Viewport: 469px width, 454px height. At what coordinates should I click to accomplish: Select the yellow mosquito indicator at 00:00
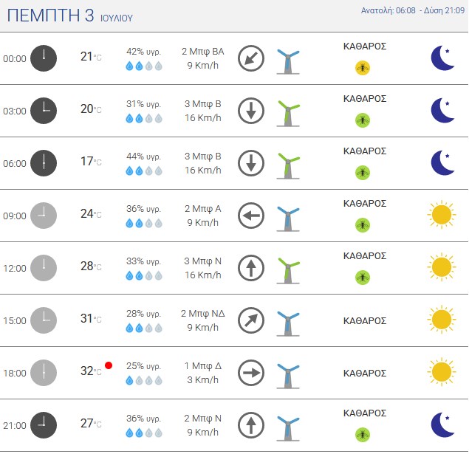pos(363,68)
